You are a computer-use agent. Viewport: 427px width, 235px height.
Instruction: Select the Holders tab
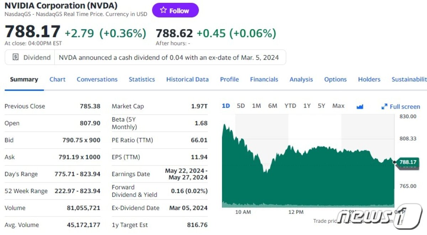click(369, 80)
